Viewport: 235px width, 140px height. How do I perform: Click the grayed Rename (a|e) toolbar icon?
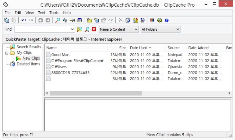111,20
